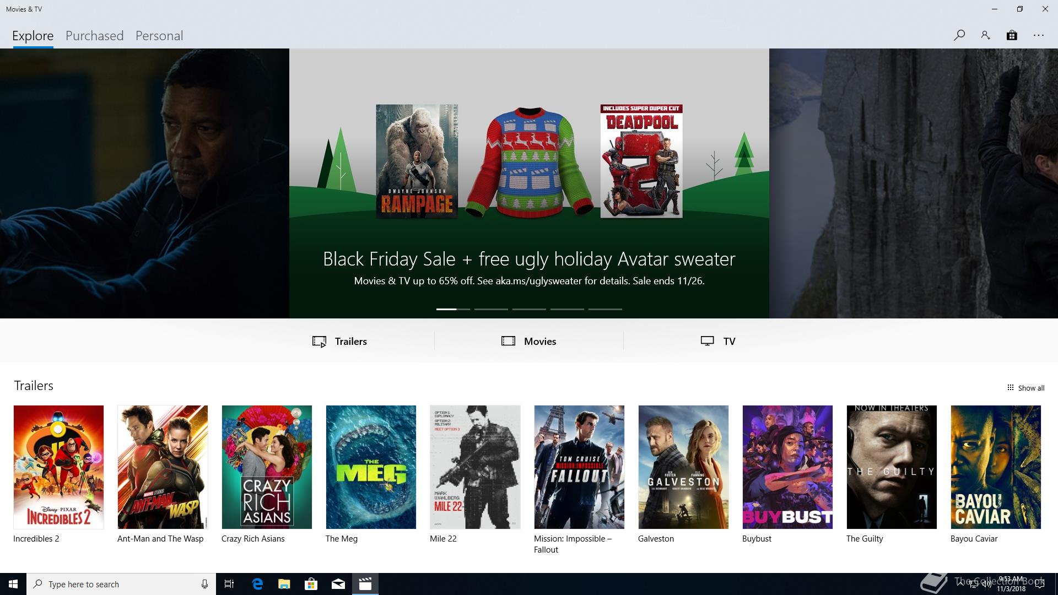Switch to the Explore tab

click(33, 36)
